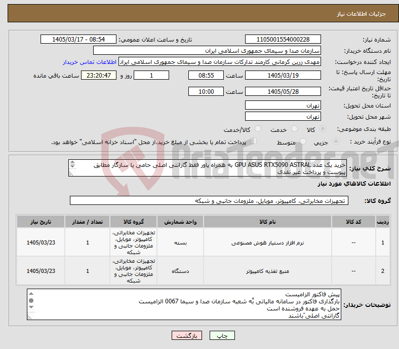
Task: Click the کد کالا column header
Action: pyautogui.click(x=353, y=222)
